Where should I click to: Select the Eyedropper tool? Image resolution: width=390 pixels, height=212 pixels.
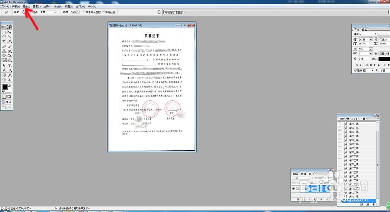pyautogui.click(x=9, y=75)
